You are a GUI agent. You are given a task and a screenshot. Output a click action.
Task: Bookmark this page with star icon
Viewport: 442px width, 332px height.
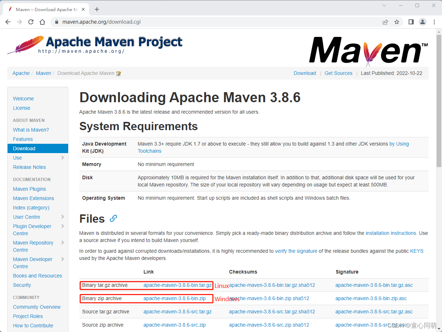click(x=397, y=22)
